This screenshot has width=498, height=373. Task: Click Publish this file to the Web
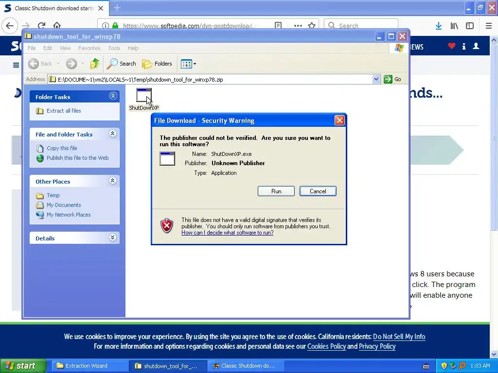tap(77, 158)
